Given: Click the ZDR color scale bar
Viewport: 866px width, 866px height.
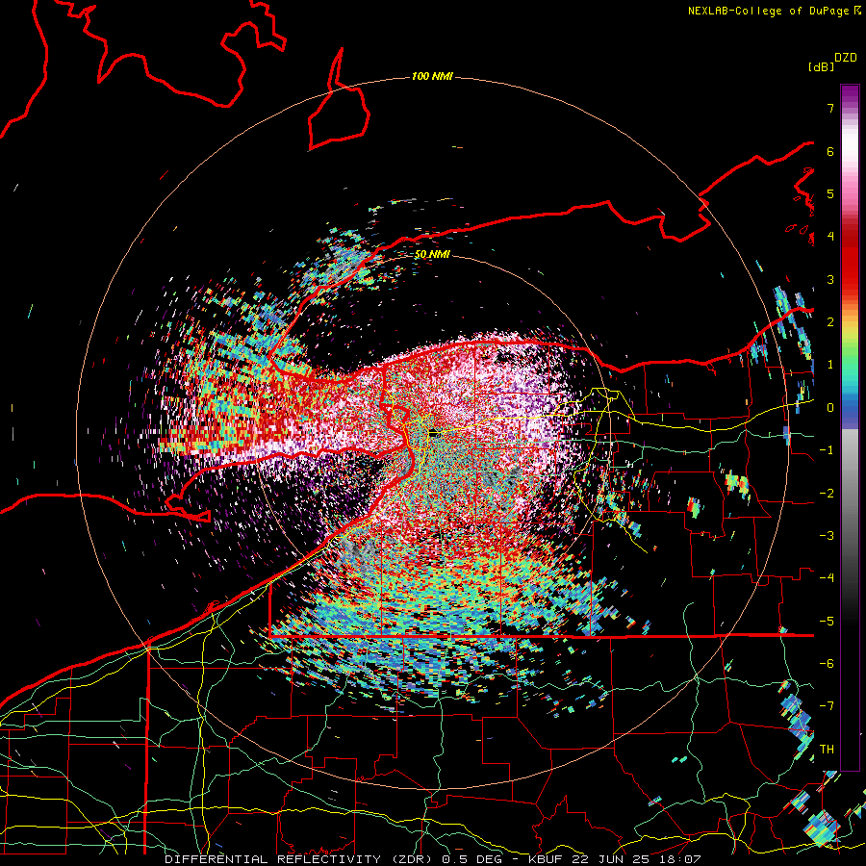Looking at the screenshot, I should pos(850,427).
